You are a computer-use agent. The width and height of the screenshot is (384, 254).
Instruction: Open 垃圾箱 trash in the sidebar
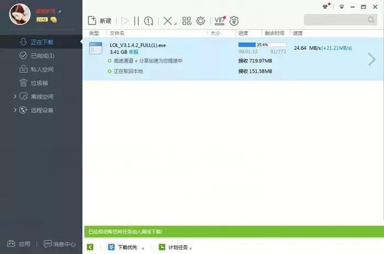coord(41,83)
